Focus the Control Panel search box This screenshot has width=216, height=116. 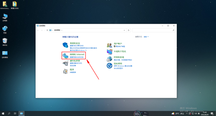tap(154, 30)
